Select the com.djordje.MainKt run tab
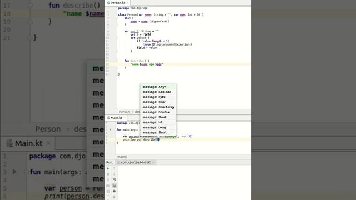 [136, 162]
